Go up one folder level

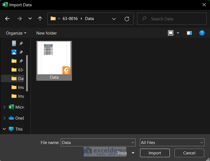coord(40,19)
